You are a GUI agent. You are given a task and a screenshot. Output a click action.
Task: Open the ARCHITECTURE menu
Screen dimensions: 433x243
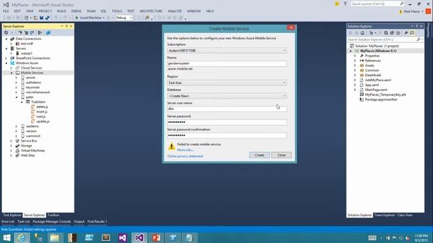pos(151,11)
